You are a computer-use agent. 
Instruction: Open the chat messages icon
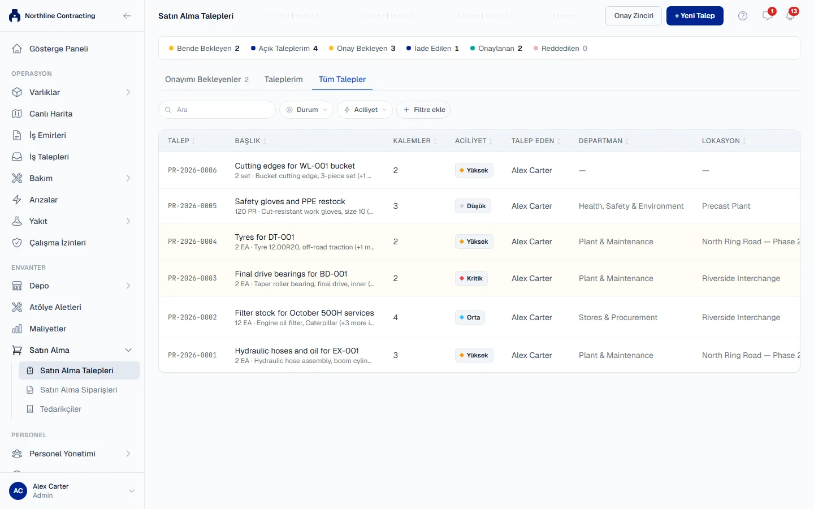click(x=767, y=16)
